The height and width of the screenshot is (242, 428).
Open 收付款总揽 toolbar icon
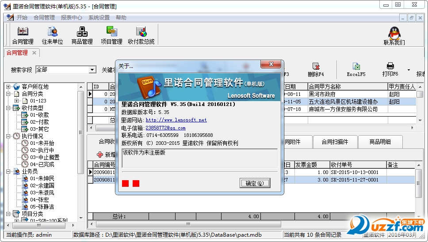[141, 35]
